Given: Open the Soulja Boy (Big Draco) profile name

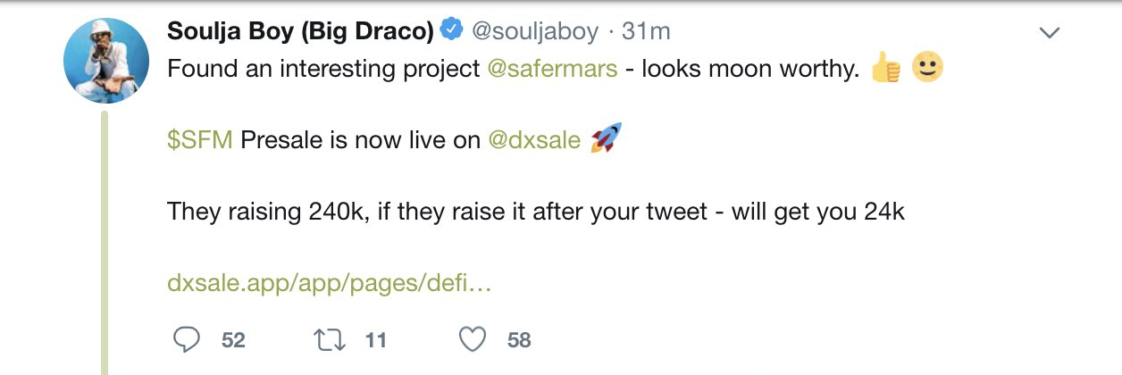Looking at the screenshot, I should pos(300,31).
